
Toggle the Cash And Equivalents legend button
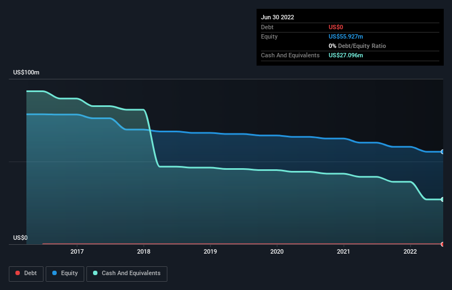tap(127, 273)
